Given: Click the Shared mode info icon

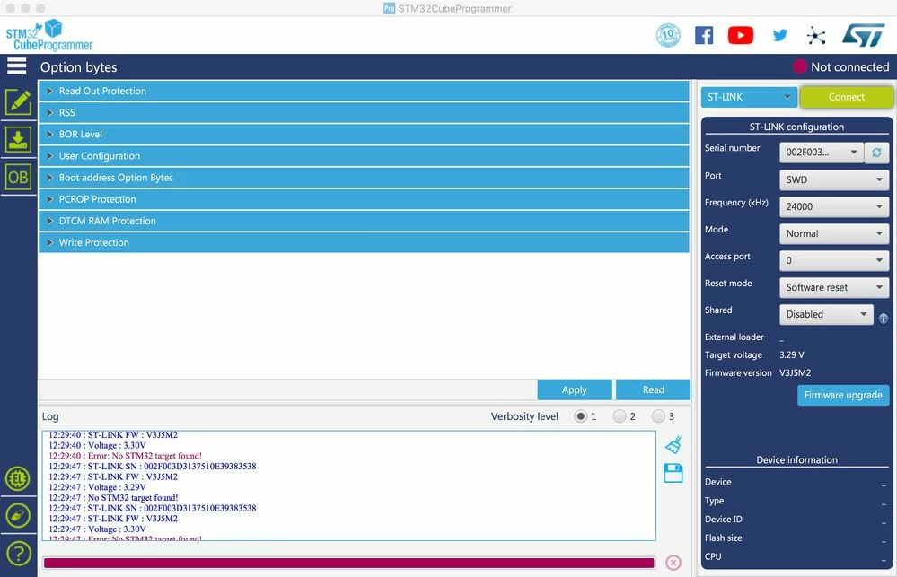Looking at the screenshot, I should (x=884, y=319).
